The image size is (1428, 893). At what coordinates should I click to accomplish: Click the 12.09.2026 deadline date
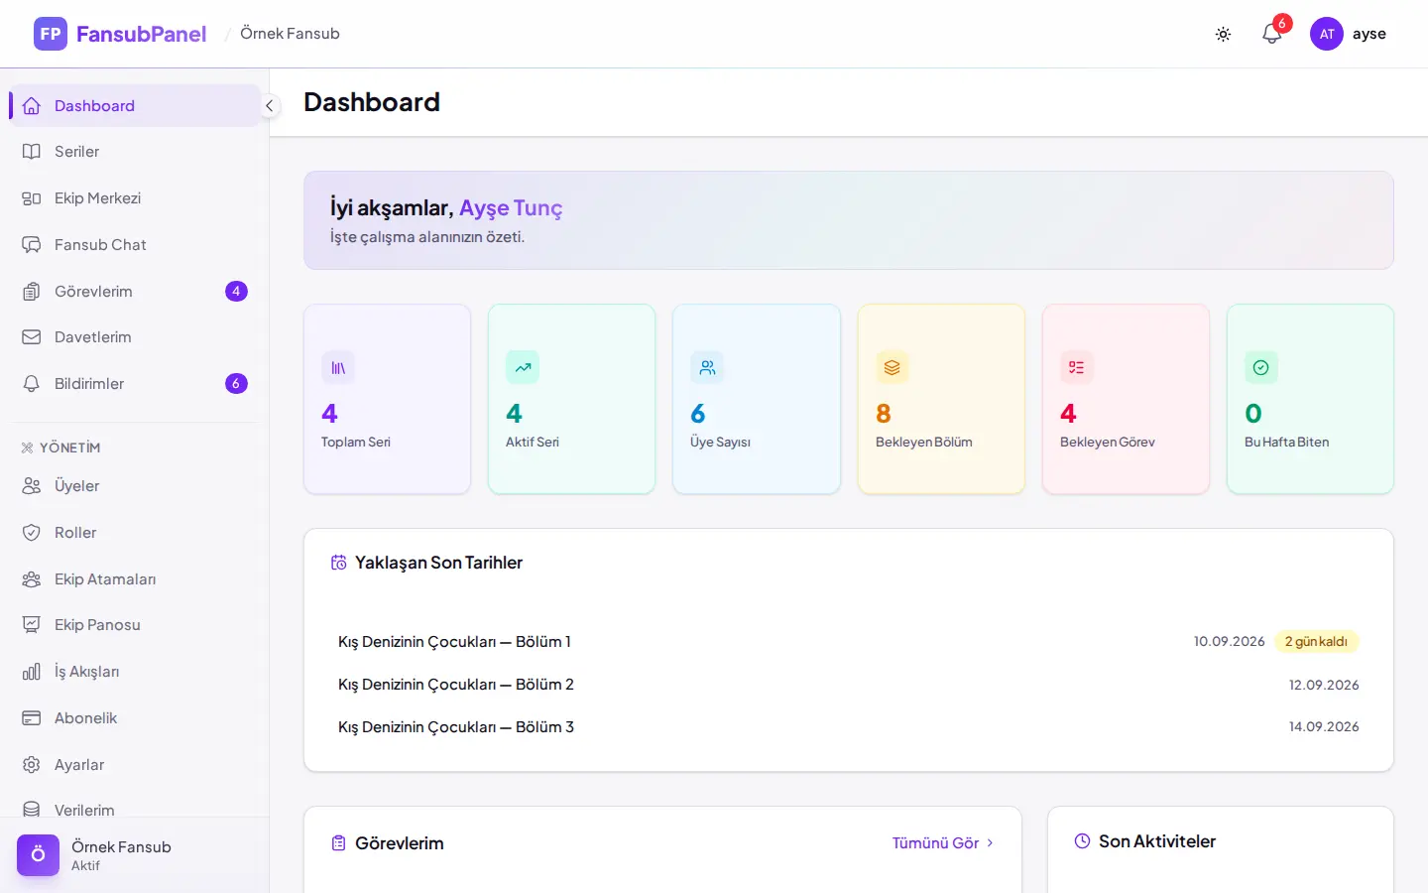[1324, 685]
